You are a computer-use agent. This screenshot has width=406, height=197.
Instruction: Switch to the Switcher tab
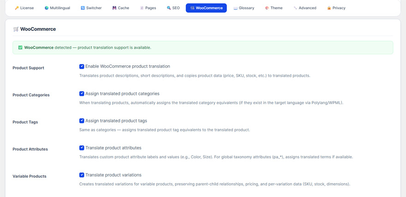point(91,8)
